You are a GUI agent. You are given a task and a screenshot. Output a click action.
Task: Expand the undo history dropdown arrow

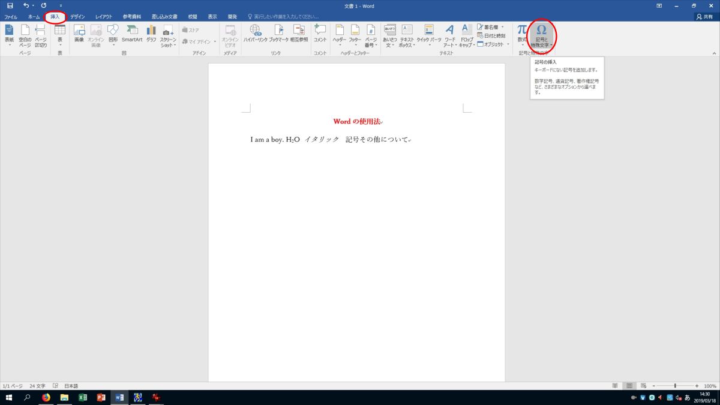(x=32, y=5)
